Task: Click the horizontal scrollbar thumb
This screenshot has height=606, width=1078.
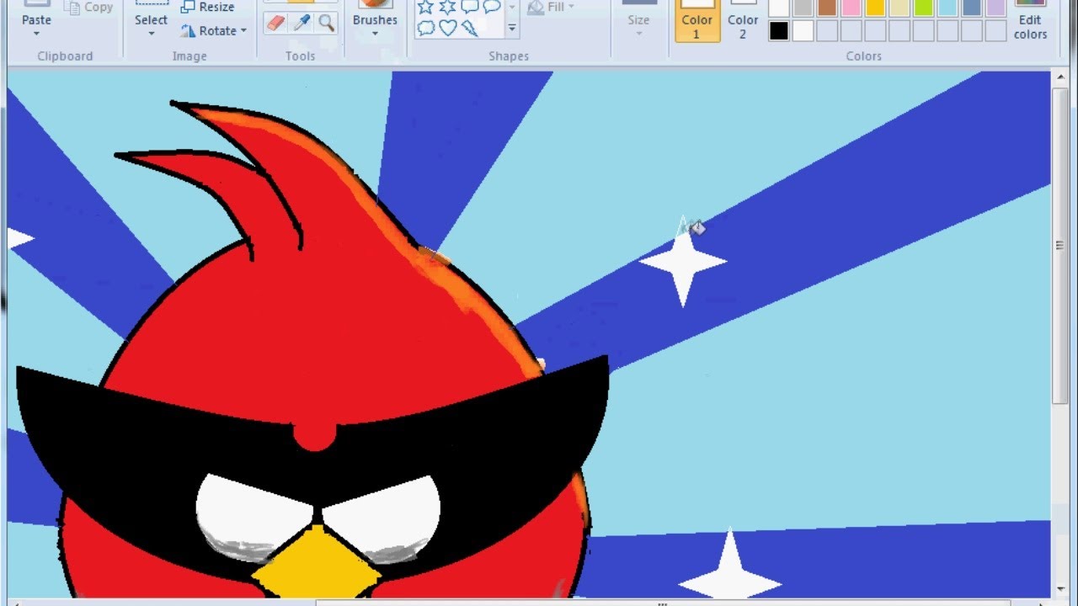Action: 663,603
